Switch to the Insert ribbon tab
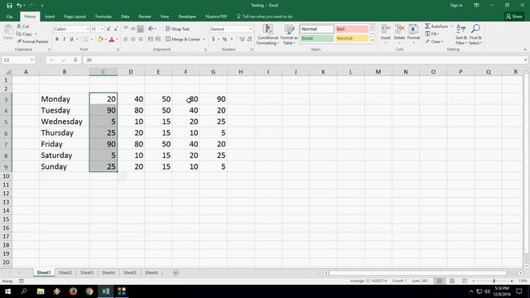Image resolution: width=530 pixels, height=298 pixels. pyautogui.click(x=50, y=17)
